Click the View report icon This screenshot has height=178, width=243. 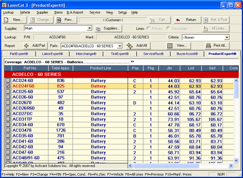(x=170, y=46)
